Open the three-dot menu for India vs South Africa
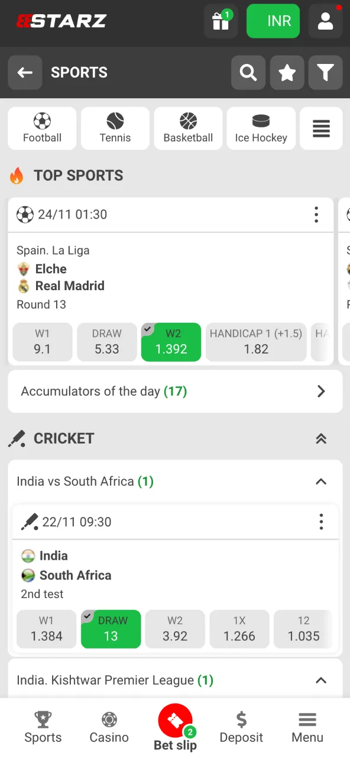Viewport: 350px width, 758px height. point(321,522)
